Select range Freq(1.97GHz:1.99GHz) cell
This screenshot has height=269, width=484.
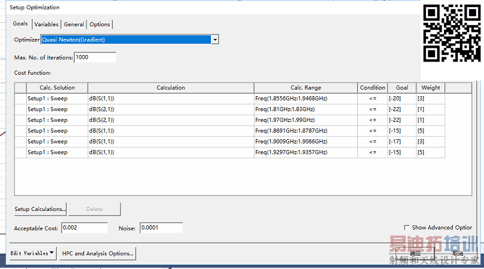305,120
